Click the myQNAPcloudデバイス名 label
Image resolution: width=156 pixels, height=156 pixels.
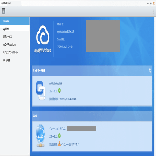point(66,32)
